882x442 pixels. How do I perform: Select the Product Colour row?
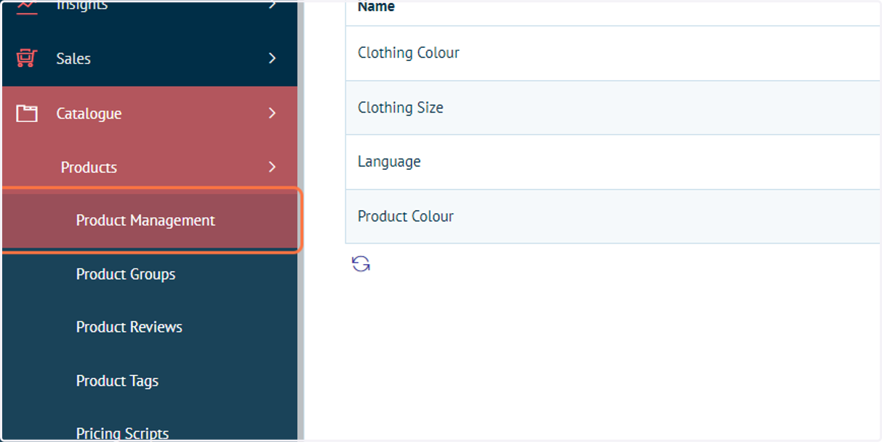point(613,216)
